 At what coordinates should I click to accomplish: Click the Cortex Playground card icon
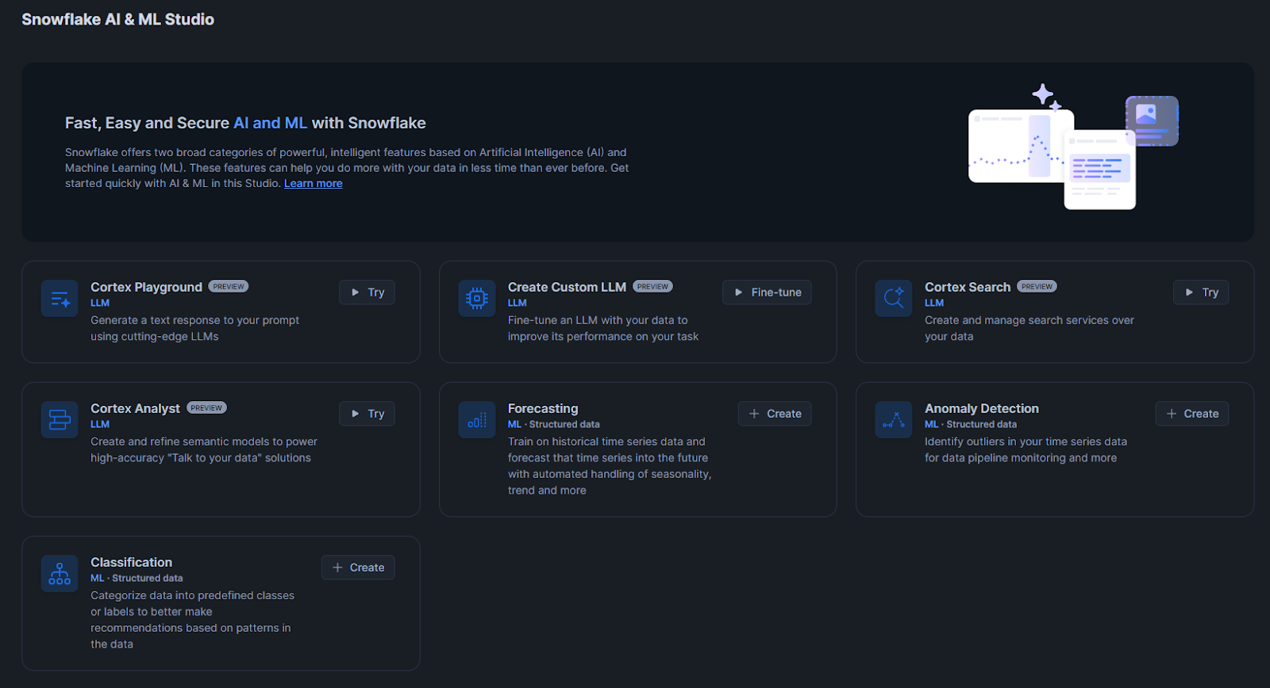coord(60,299)
